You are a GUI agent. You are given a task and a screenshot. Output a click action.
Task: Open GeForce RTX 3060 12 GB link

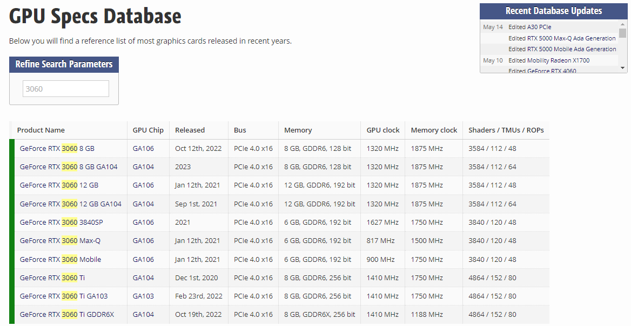59,185
